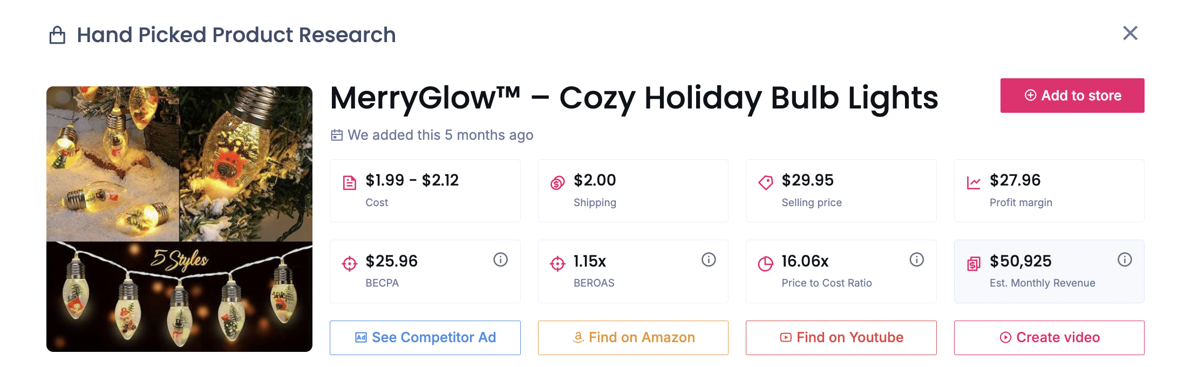Click the price tag icon on Selling price
The width and height of the screenshot is (1198, 367).
765,182
